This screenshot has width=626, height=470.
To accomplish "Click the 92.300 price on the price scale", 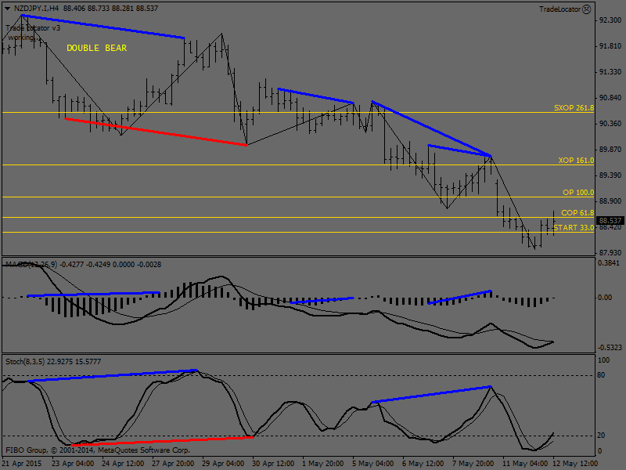I will pos(610,20).
